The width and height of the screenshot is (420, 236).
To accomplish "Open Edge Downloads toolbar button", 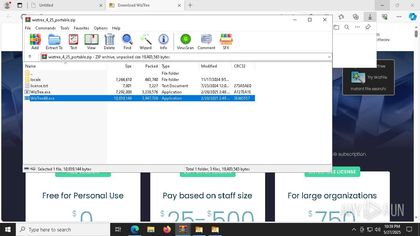I will click(x=370, y=17).
